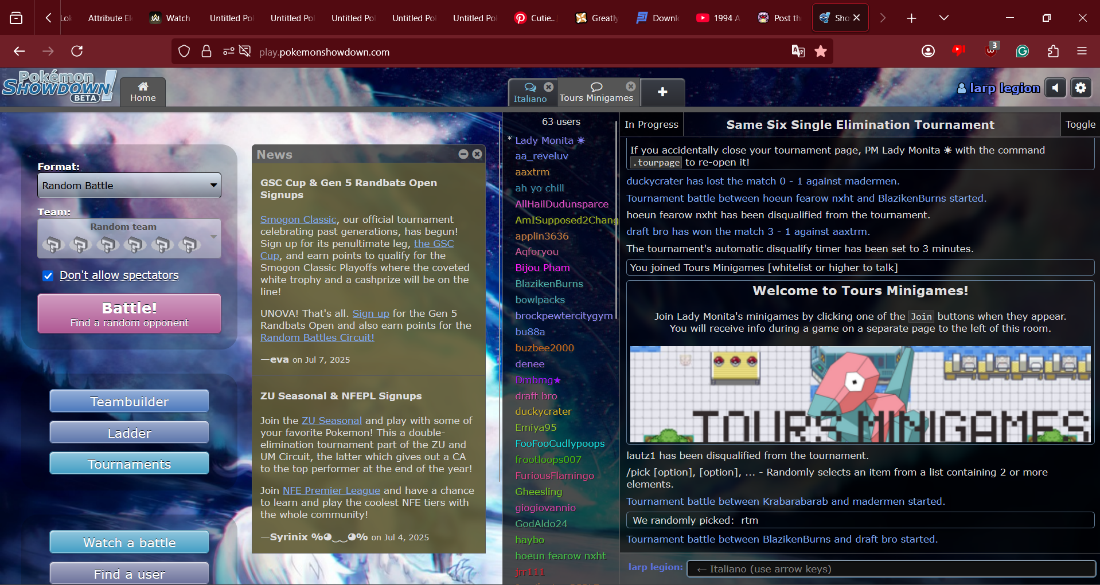Screen dimensions: 1100x585
Task: Open user Lady Monita in user list
Action: [549, 140]
